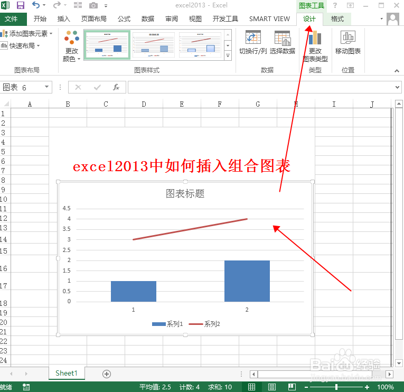Switch to the 开始 (Home) tab
404x392 pixels.
pos(40,19)
